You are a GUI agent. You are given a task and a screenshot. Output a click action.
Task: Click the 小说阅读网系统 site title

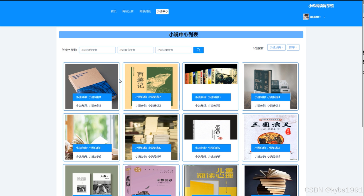(x=321, y=6)
